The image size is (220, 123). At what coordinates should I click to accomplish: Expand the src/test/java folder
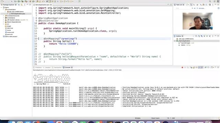pos(3,18)
